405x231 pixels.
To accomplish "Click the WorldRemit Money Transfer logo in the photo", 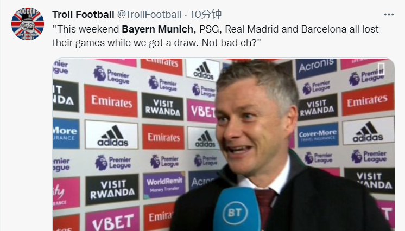I will click(x=164, y=185).
